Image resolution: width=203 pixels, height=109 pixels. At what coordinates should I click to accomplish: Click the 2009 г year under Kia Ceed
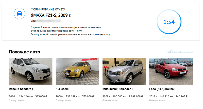[x=60, y=97]
